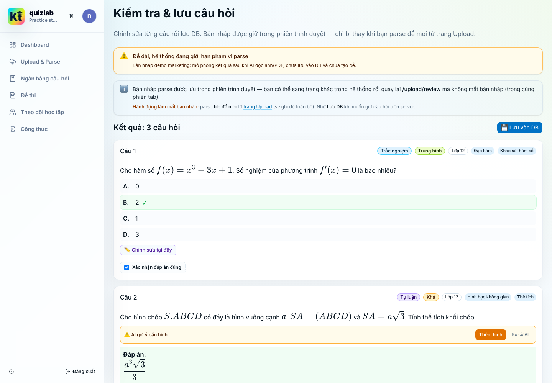This screenshot has width=552, height=383.
Task: Follow the trang Upload link
Action: click(258, 107)
